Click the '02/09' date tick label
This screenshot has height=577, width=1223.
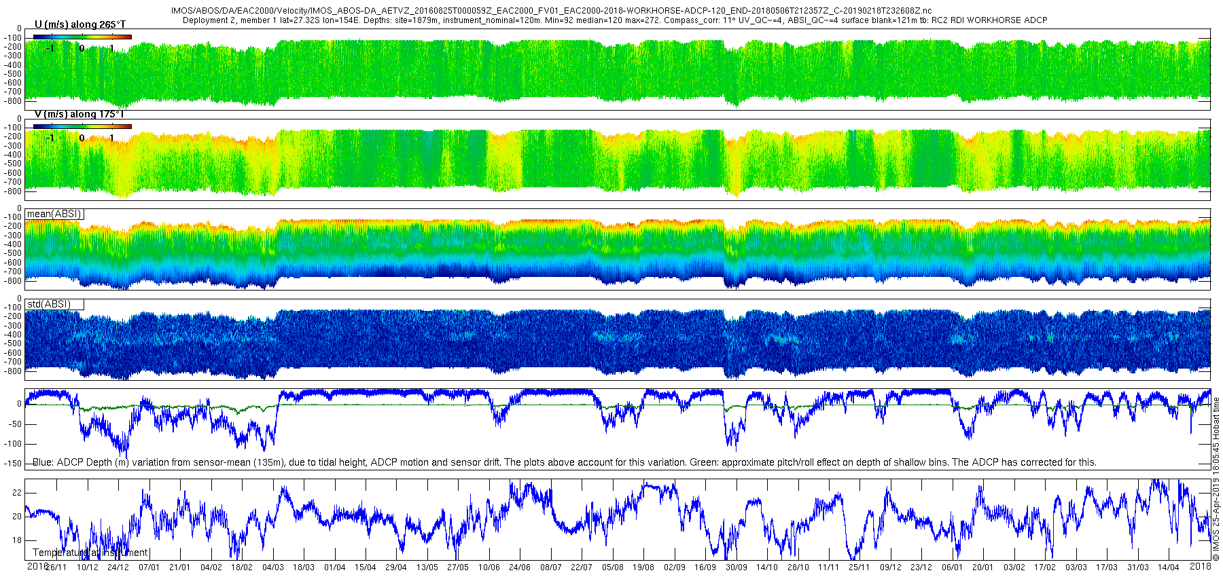(675, 567)
